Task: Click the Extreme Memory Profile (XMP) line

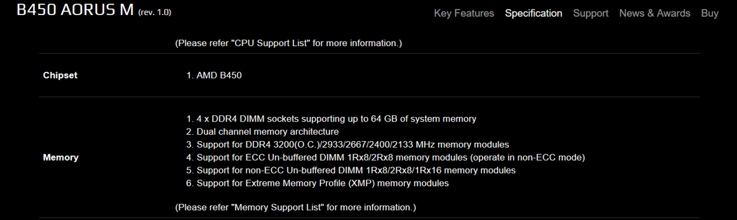Action: [322, 183]
